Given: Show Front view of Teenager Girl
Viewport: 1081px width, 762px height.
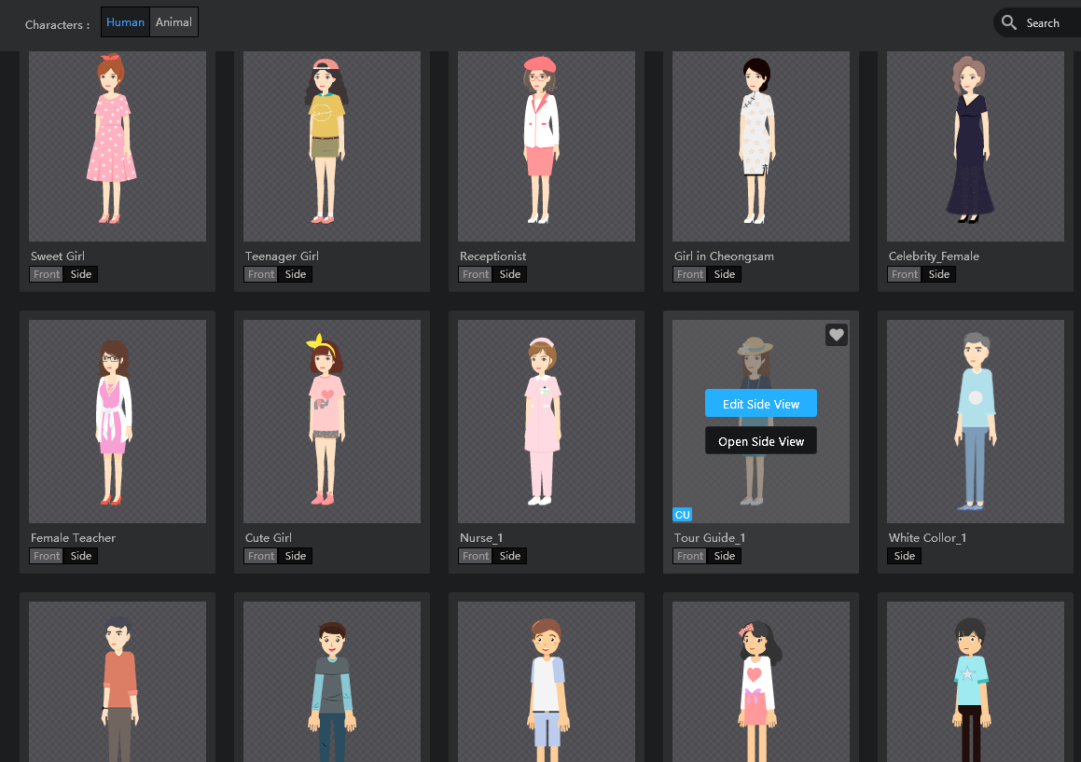Looking at the screenshot, I should pos(260,273).
